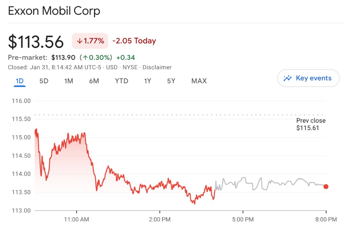
Task: Display the 5Y chart range
Action: [x=171, y=81]
